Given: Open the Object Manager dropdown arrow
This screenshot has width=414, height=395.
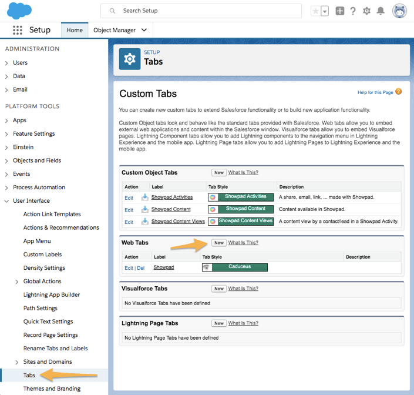Looking at the screenshot, I should pyautogui.click(x=144, y=30).
